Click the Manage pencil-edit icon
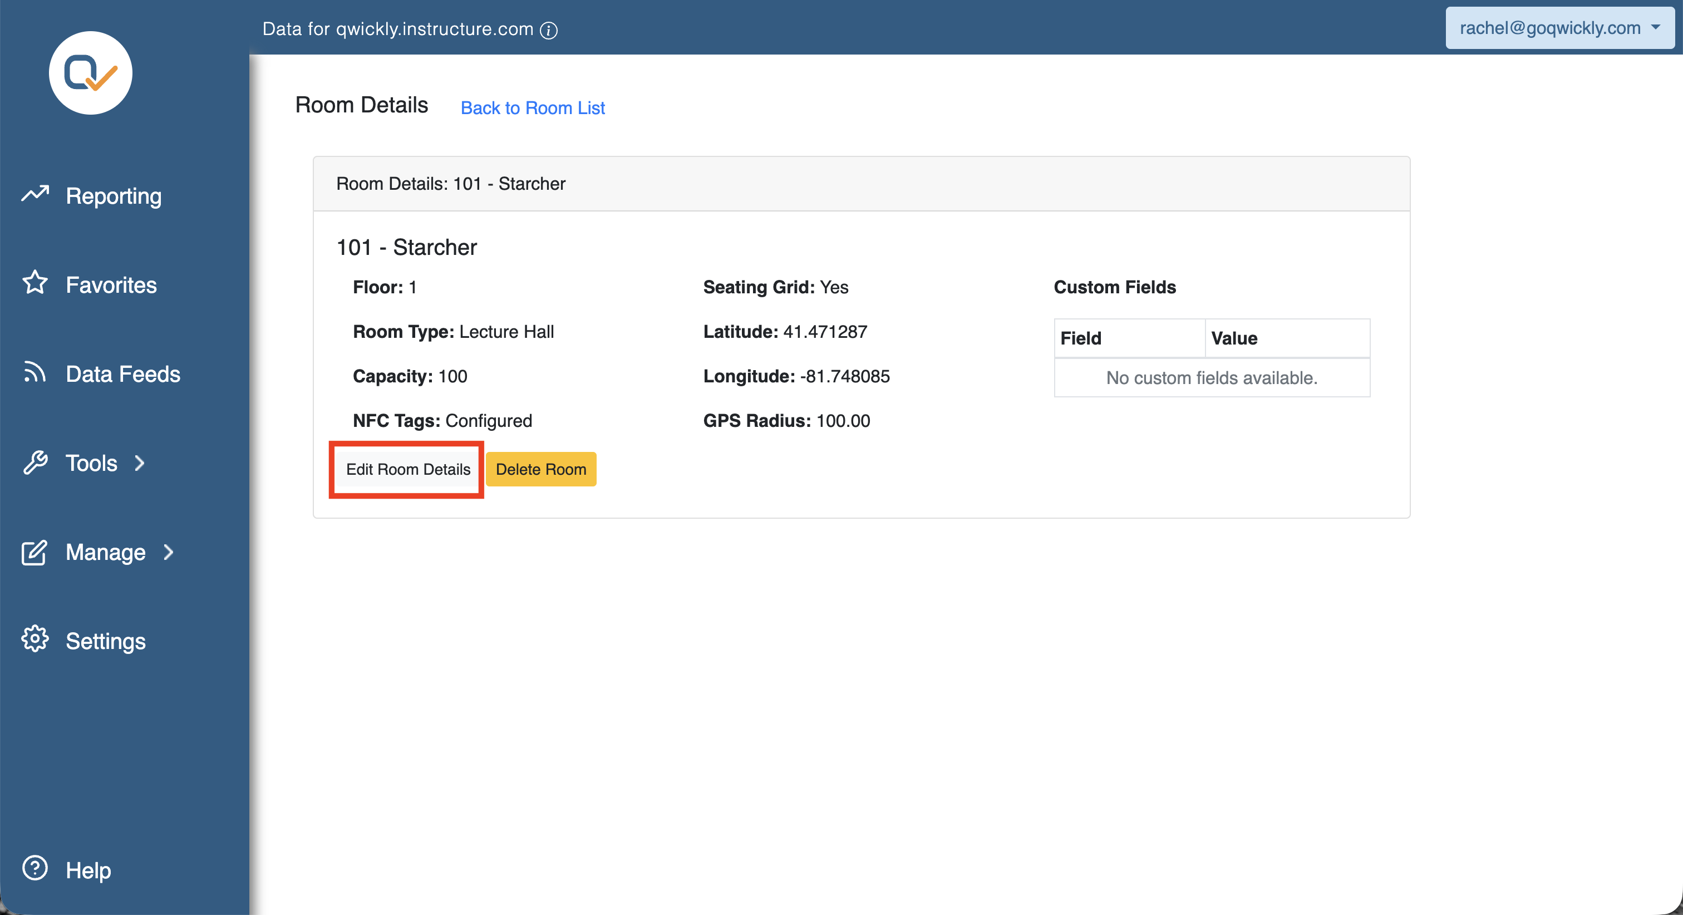 35,552
